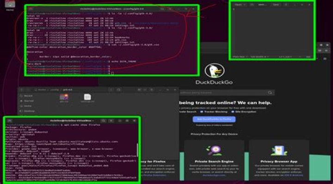
Task: Click Private Search Engine card title
Action: click(214, 161)
